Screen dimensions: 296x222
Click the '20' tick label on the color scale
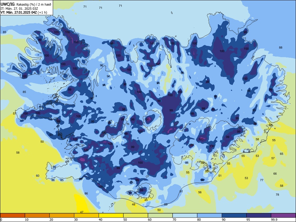51,220
